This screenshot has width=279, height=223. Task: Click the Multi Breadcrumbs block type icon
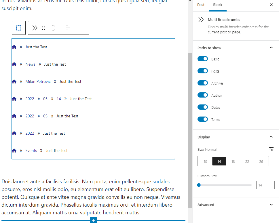pyautogui.click(x=35, y=28)
